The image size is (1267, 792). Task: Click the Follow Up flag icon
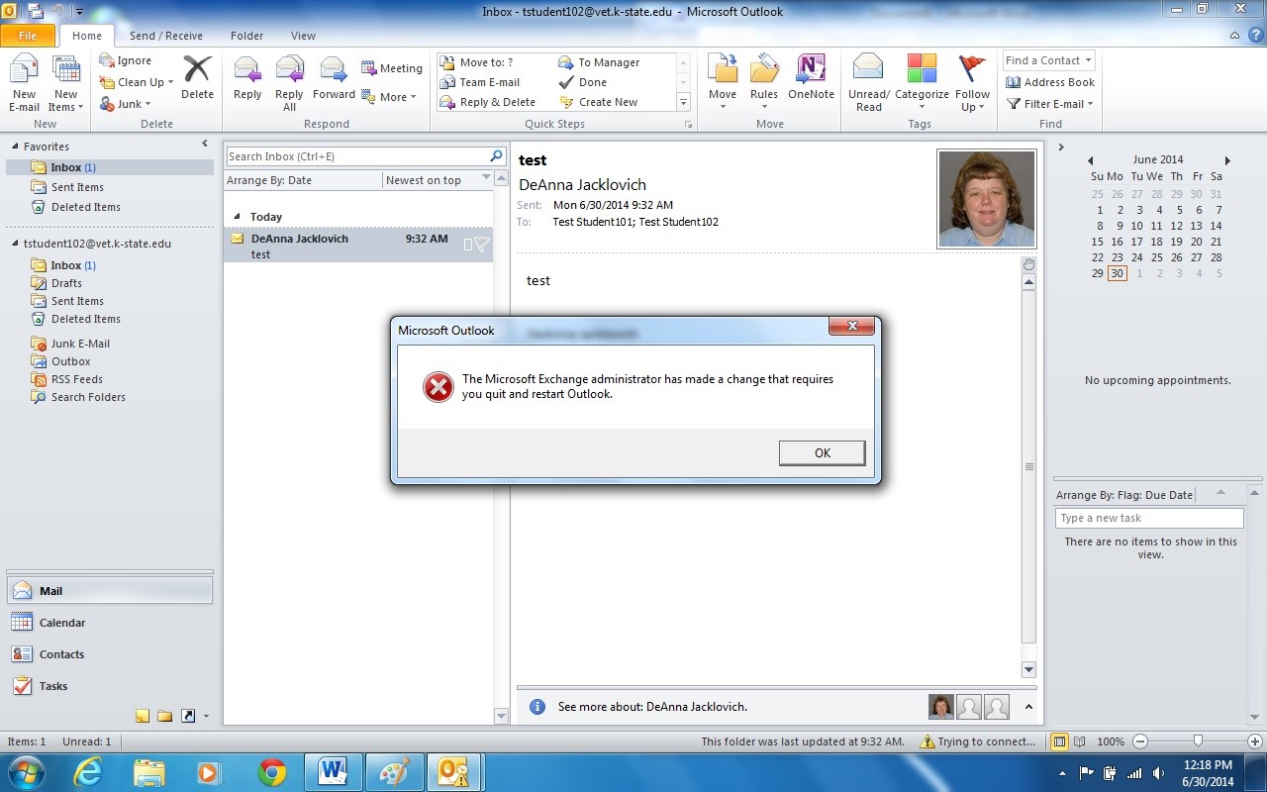972,69
